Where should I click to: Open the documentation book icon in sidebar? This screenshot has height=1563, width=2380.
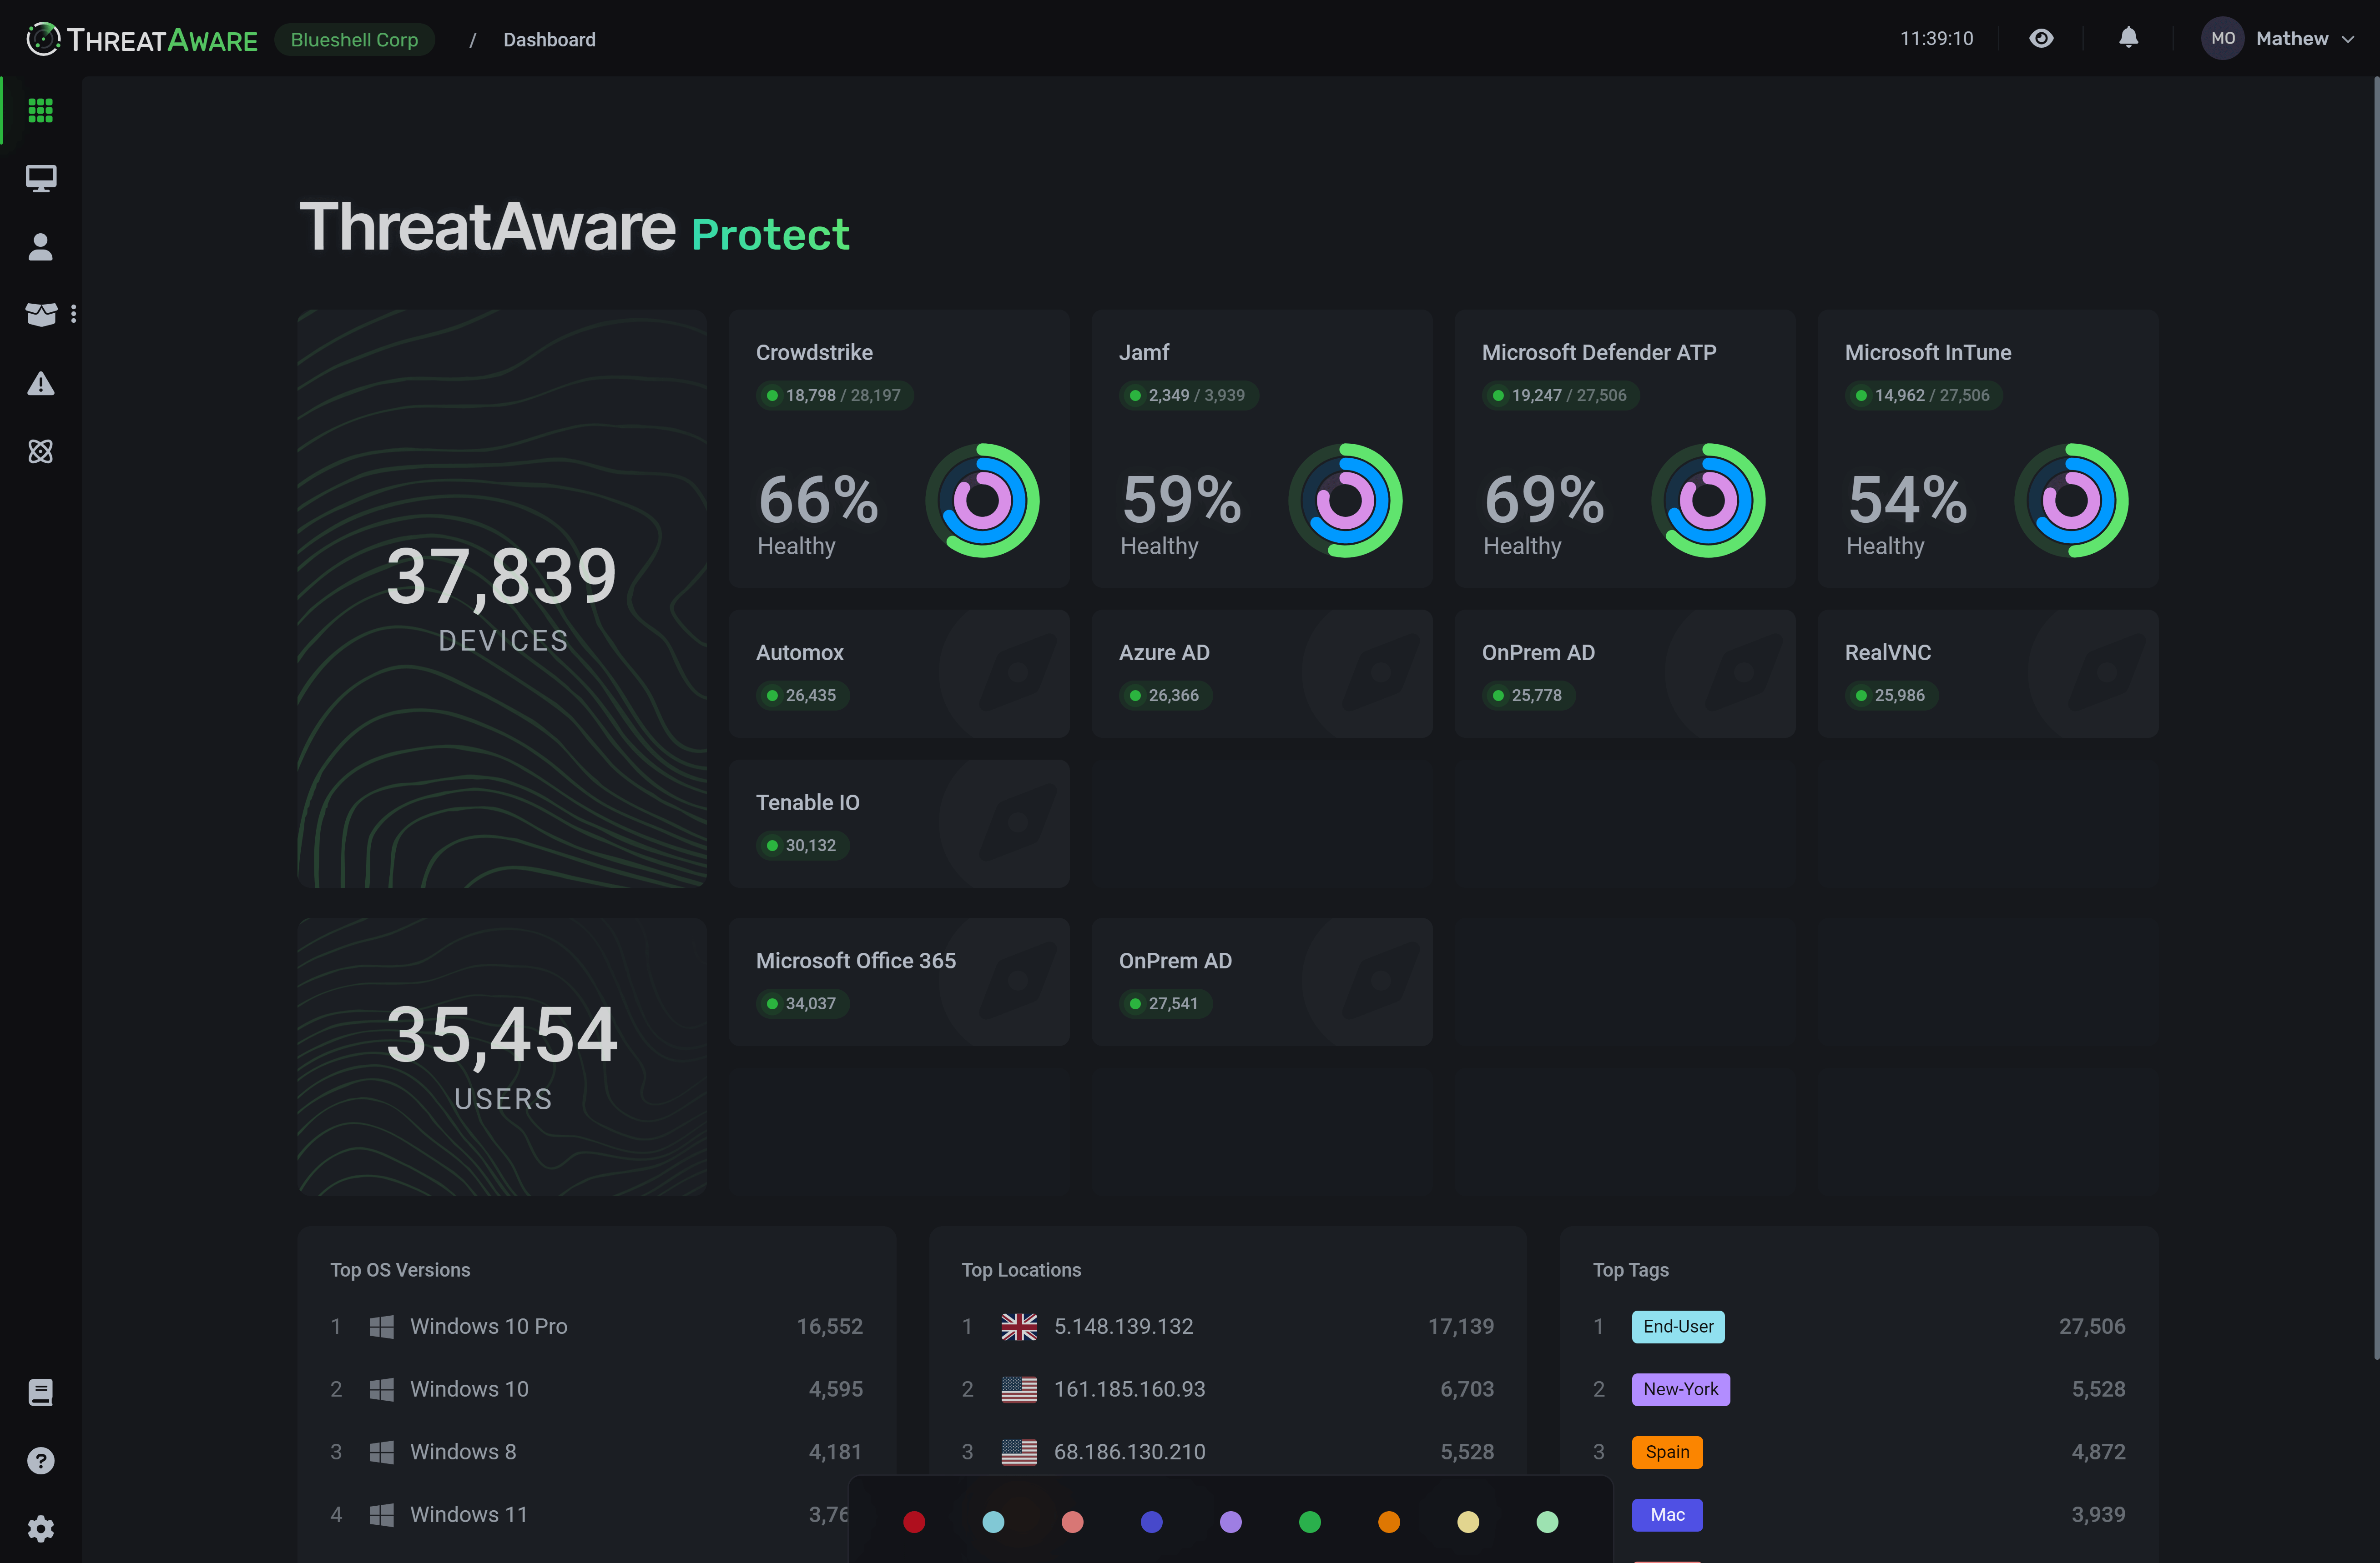tap(41, 1392)
